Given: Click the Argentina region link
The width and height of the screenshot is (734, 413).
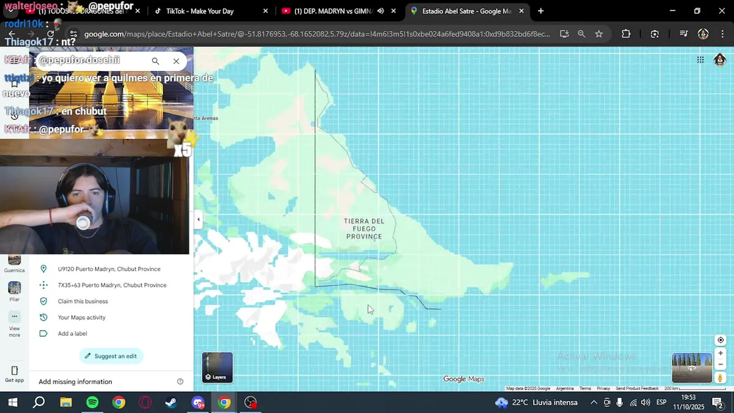Looking at the screenshot, I should [x=565, y=388].
